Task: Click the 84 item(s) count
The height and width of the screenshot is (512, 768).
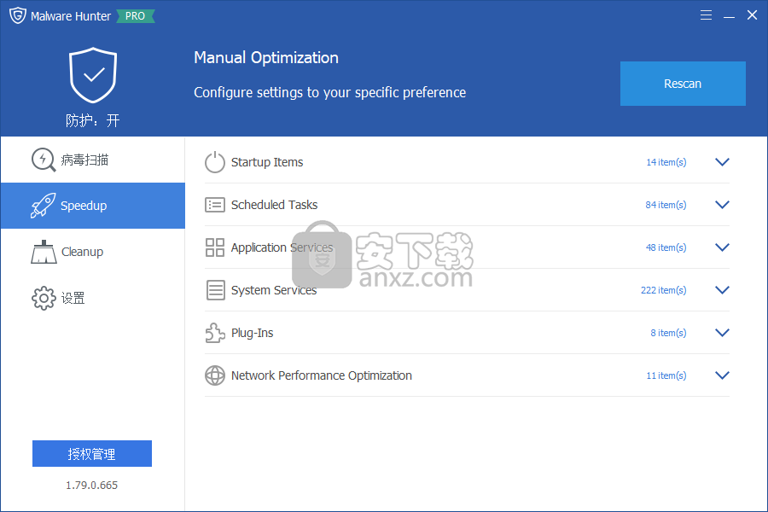Action: pyautogui.click(x=666, y=205)
